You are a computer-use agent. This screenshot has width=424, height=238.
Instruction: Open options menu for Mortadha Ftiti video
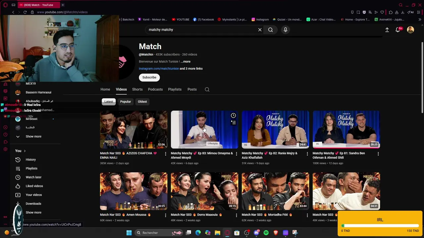point(307,215)
